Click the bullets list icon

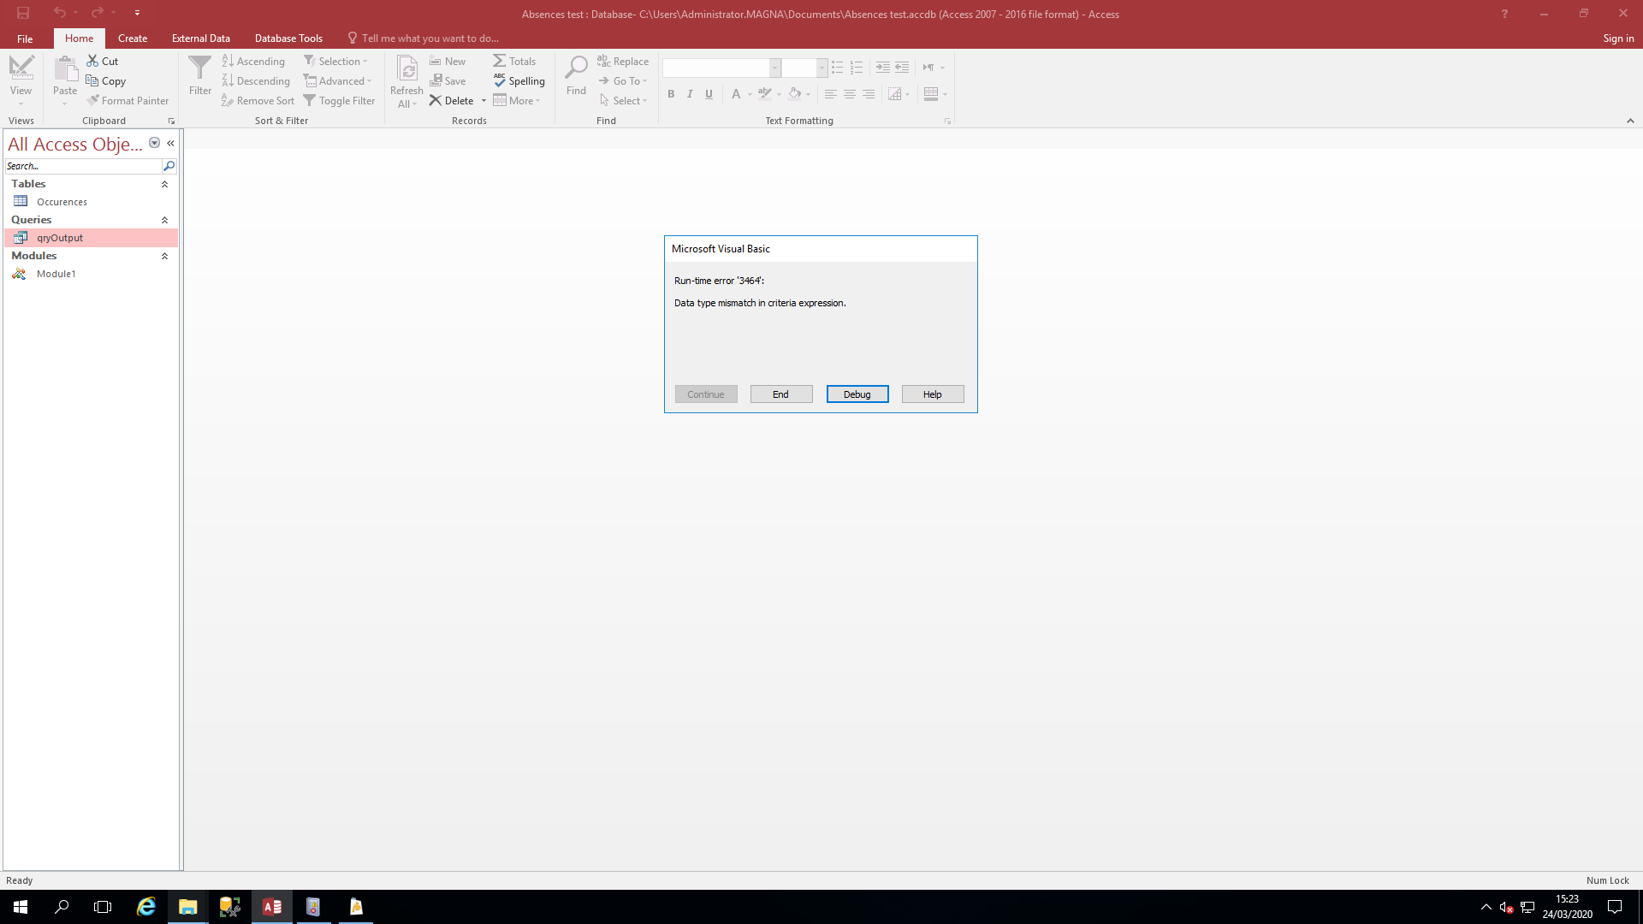(838, 68)
